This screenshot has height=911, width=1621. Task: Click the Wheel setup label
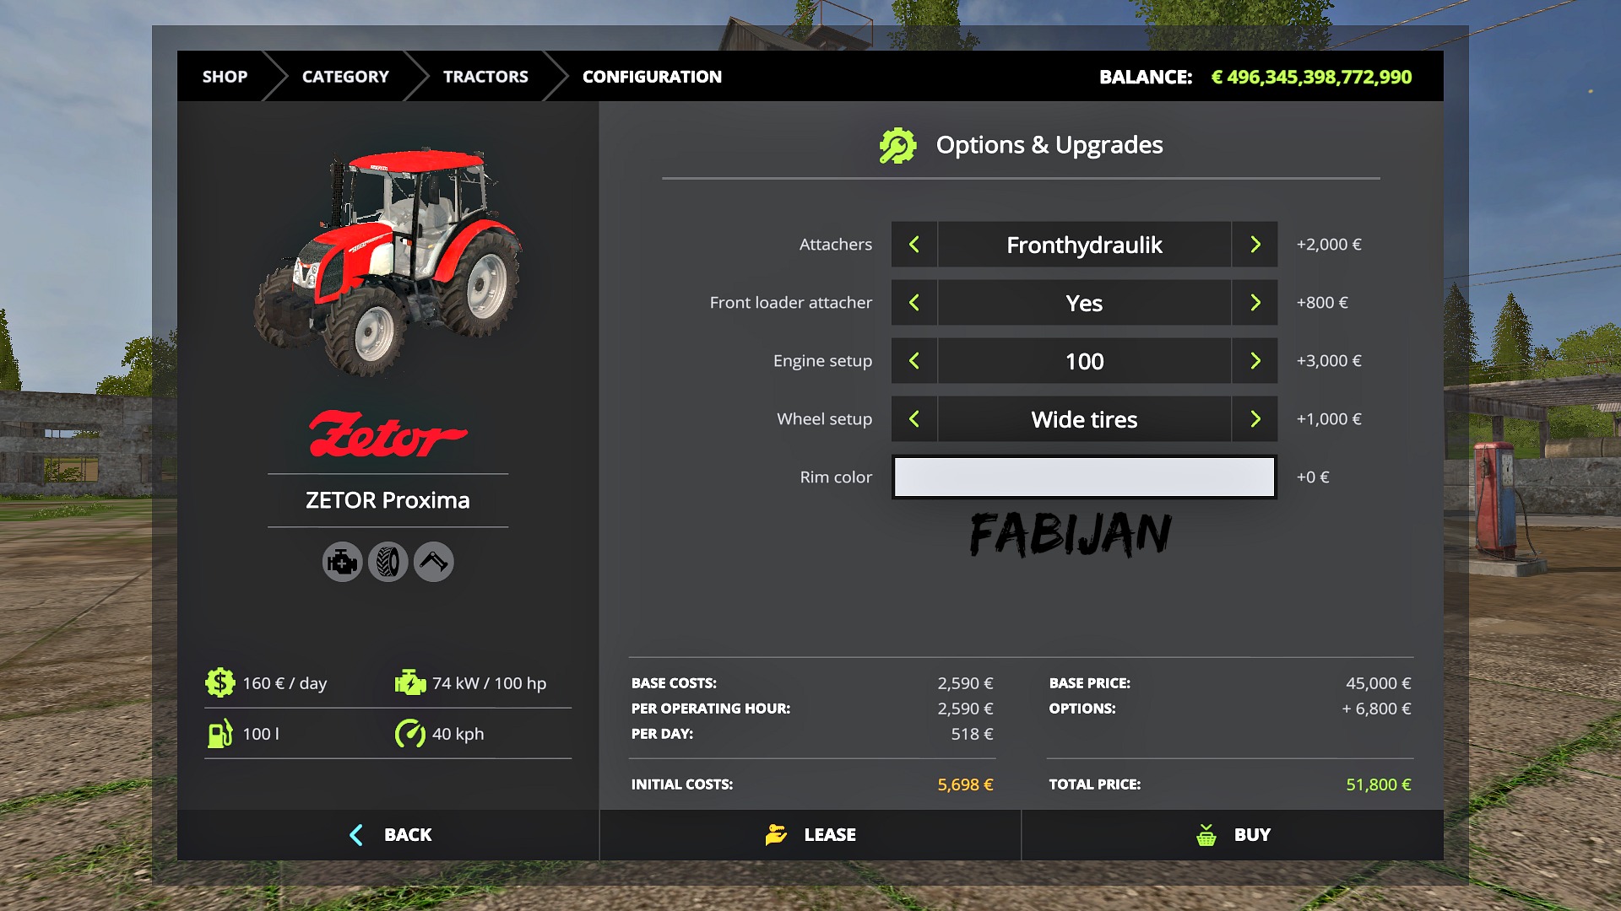(x=824, y=419)
